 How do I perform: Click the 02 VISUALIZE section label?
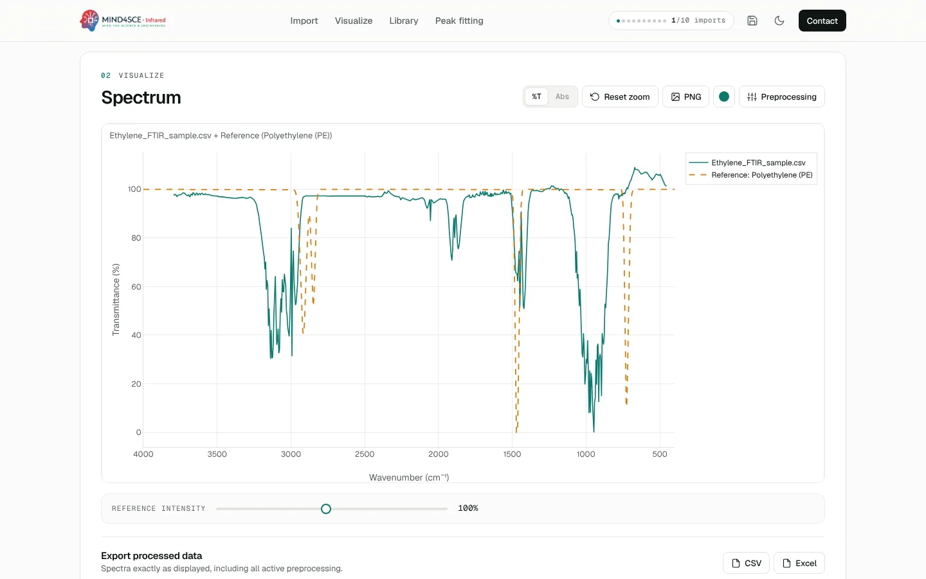(132, 75)
